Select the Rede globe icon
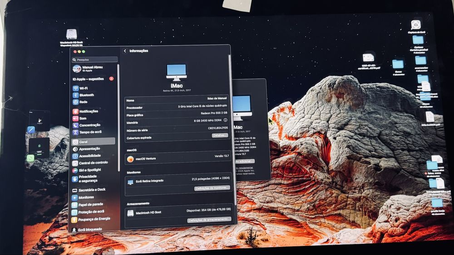 pyautogui.click(x=75, y=102)
